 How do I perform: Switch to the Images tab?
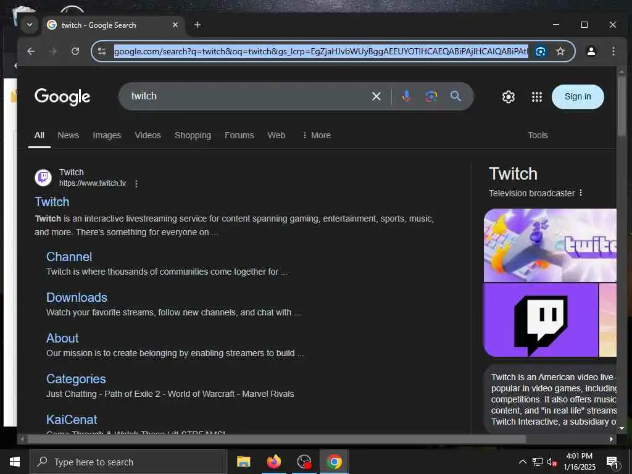pos(107,135)
